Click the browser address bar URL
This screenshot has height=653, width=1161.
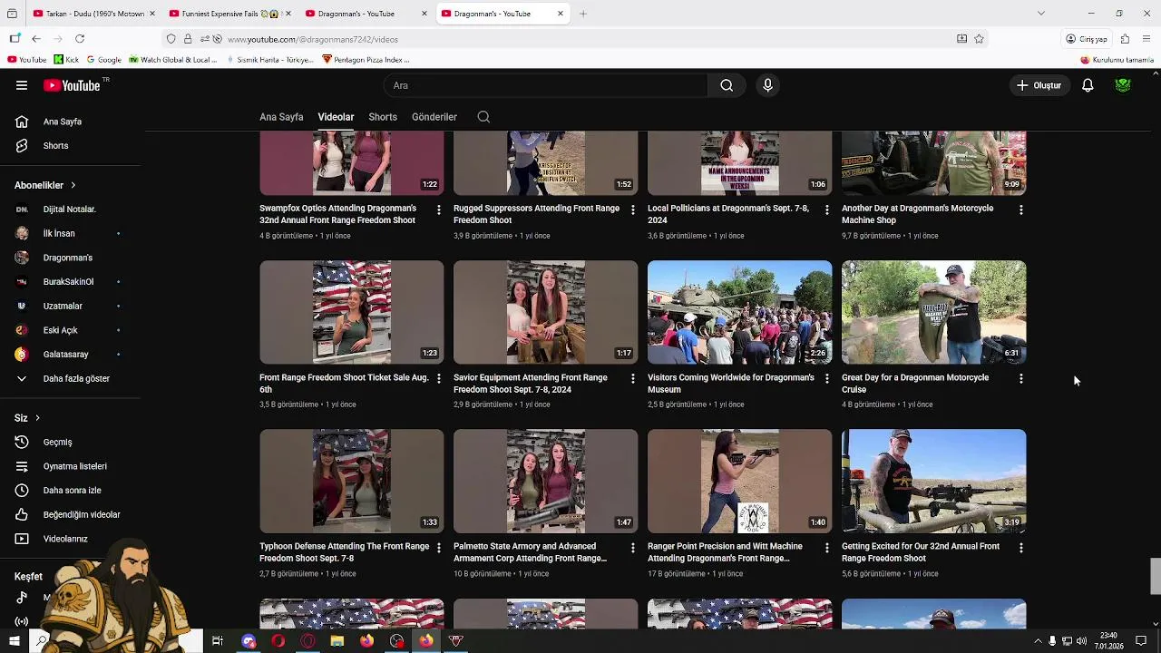313,39
